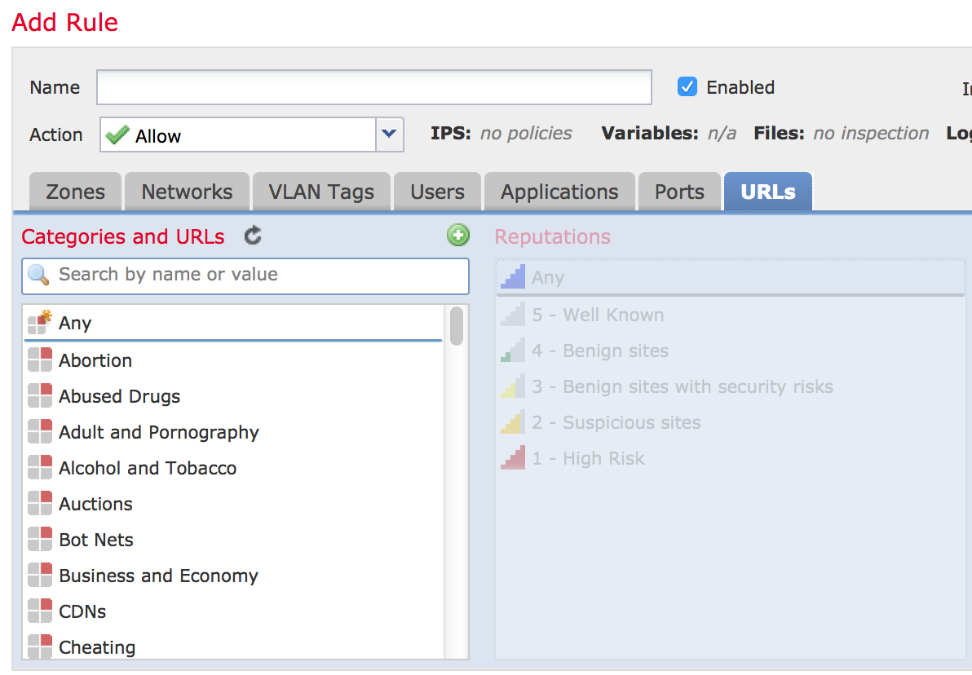Viewport: 972px width, 675px height.
Task: Click the refresh categories icon
Action: click(x=254, y=236)
